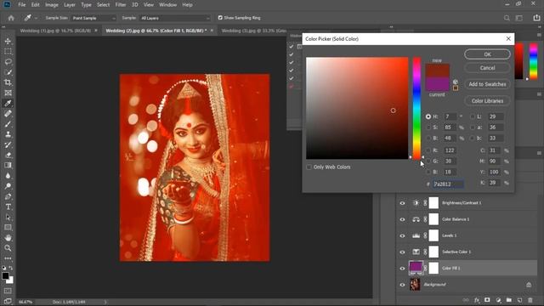Screen dimensions: 544x306
Task: Click Color Libraries button
Action: pyautogui.click(x=487, y=100)
